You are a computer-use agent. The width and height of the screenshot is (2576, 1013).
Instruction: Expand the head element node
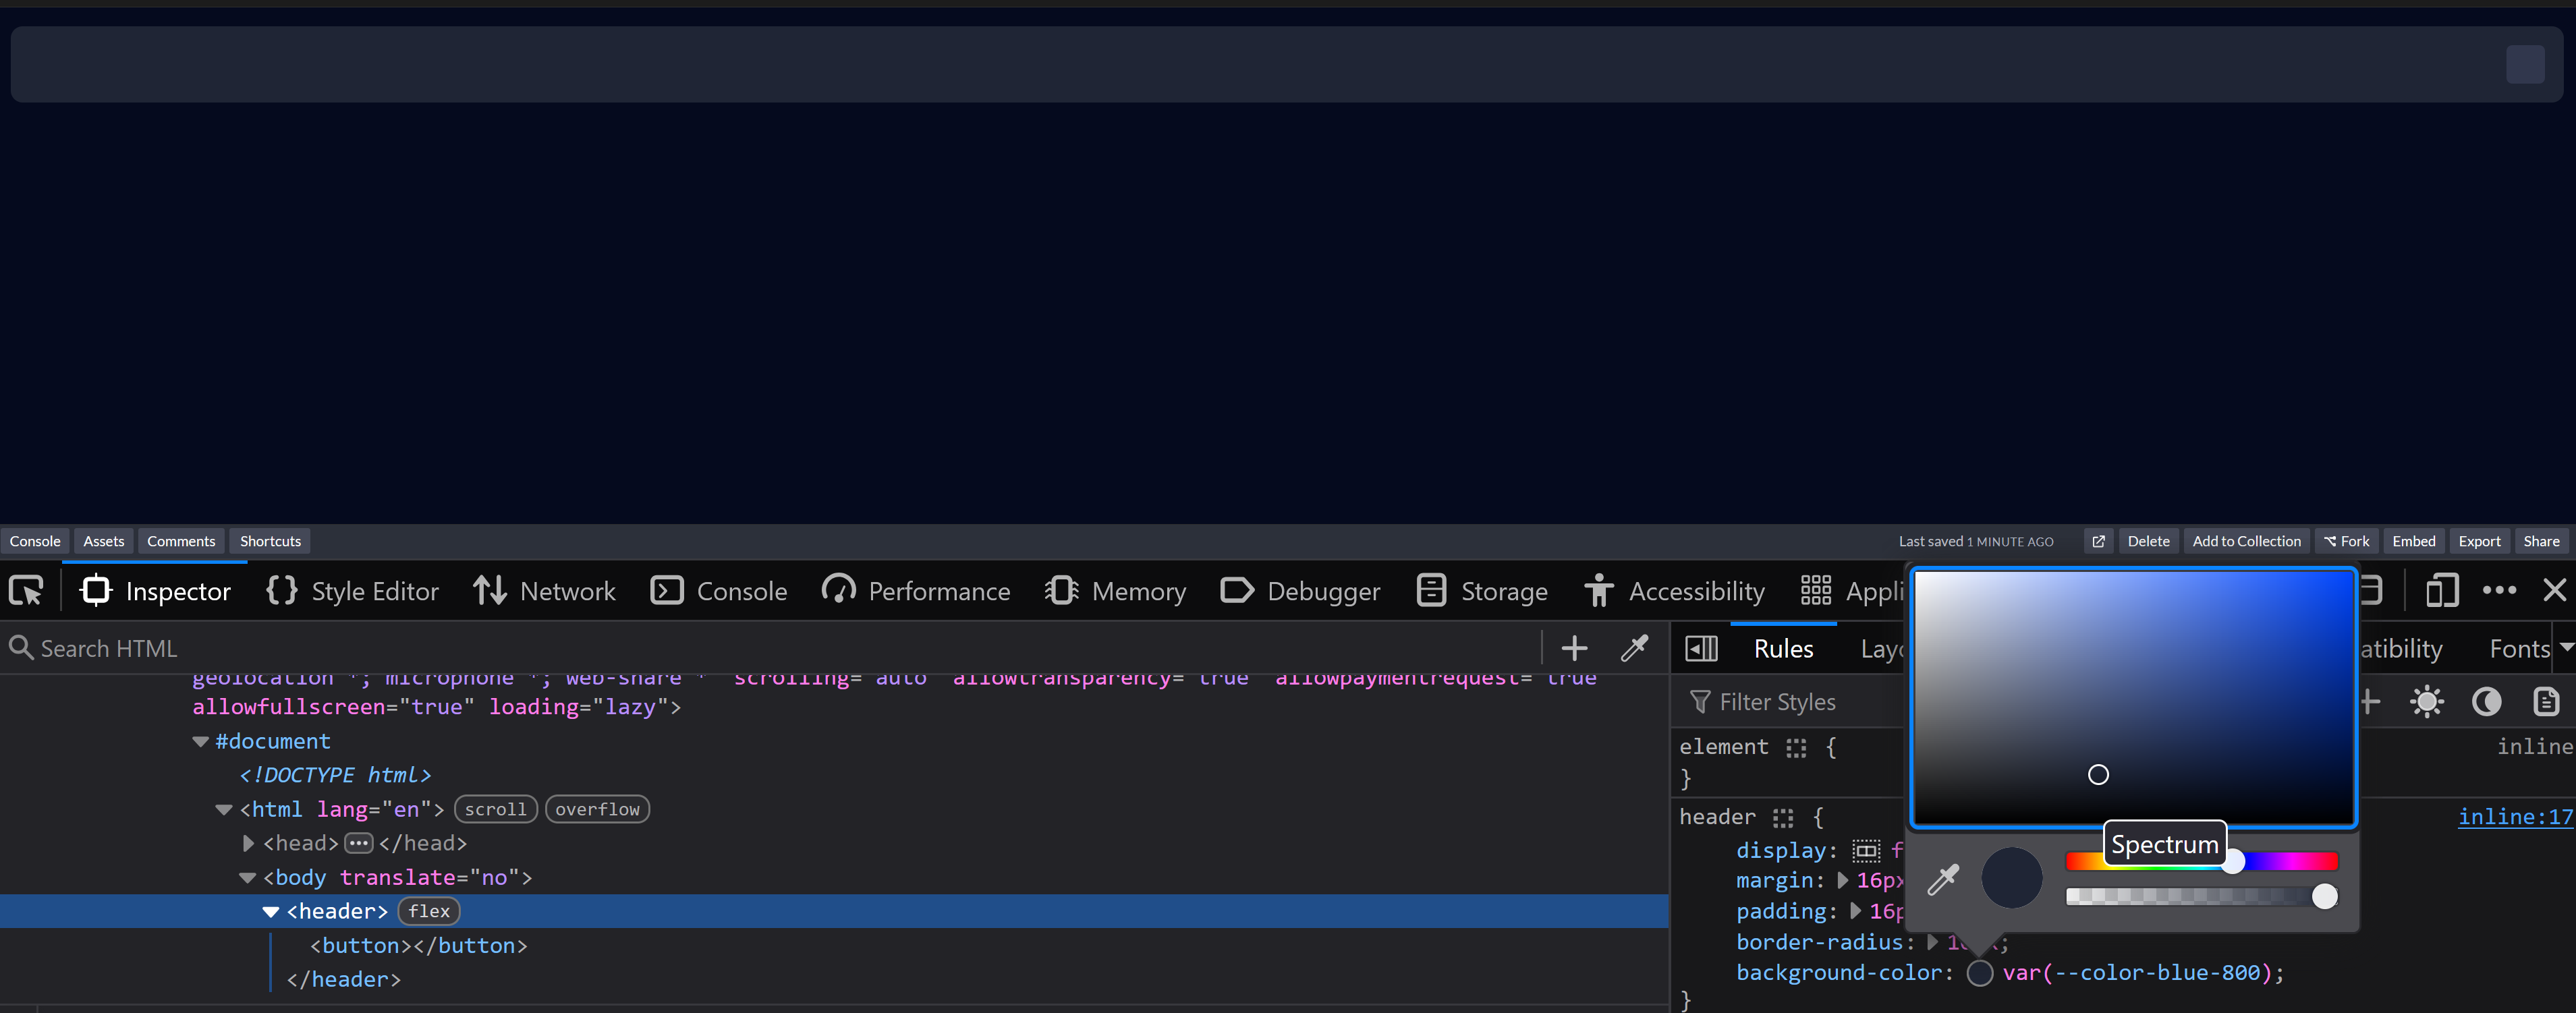pyautogui.click(x=248, y=844)
